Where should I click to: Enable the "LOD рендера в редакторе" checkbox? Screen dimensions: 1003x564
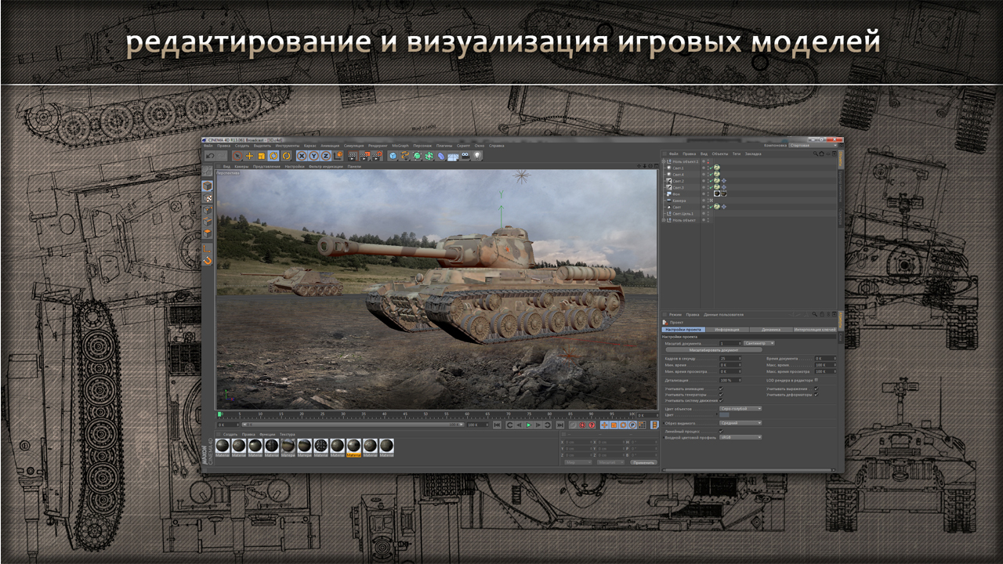click(x=816, y=380)
